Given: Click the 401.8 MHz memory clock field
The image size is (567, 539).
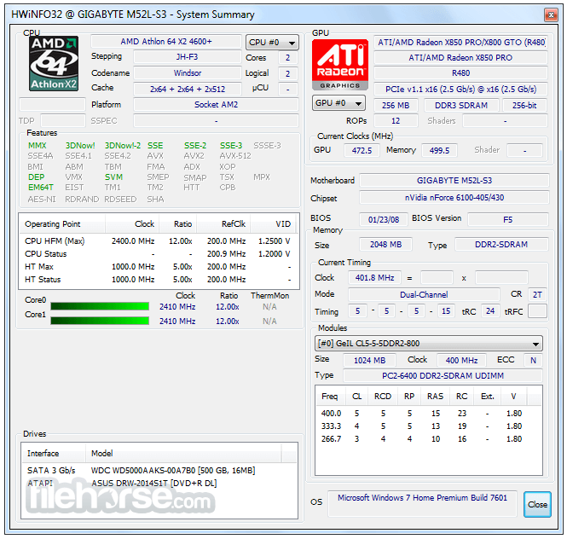Looking at the screenshot, I should pyautogui.click(x=374, y=278).
